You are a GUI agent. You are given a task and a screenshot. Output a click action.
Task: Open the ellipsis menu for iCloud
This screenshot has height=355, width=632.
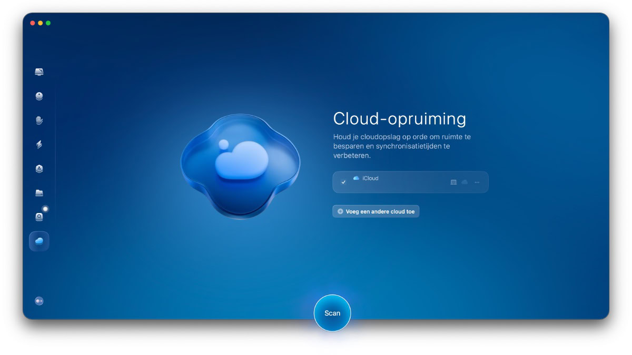[477, 181]
